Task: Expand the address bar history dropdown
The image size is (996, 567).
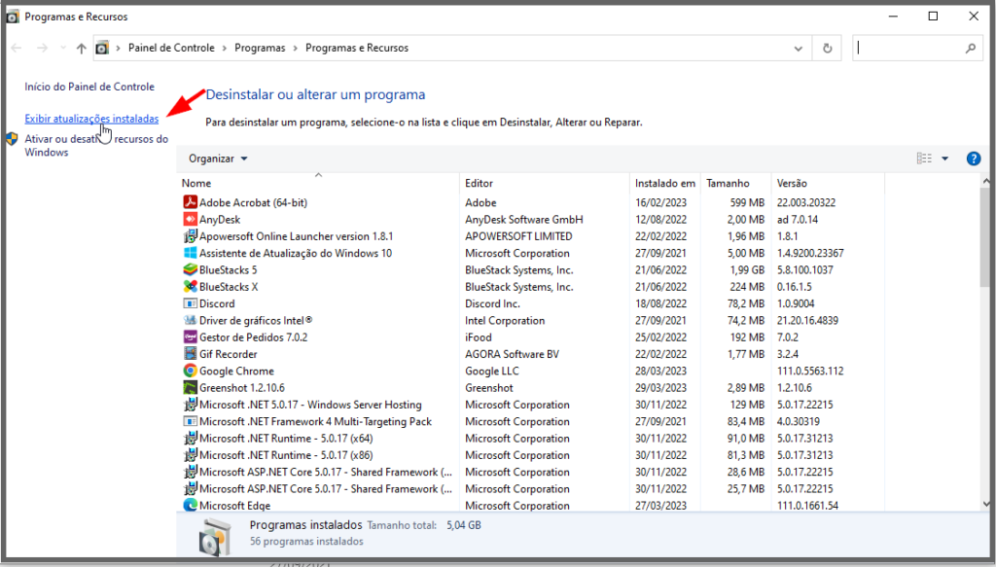Action: tap(799, 49)
